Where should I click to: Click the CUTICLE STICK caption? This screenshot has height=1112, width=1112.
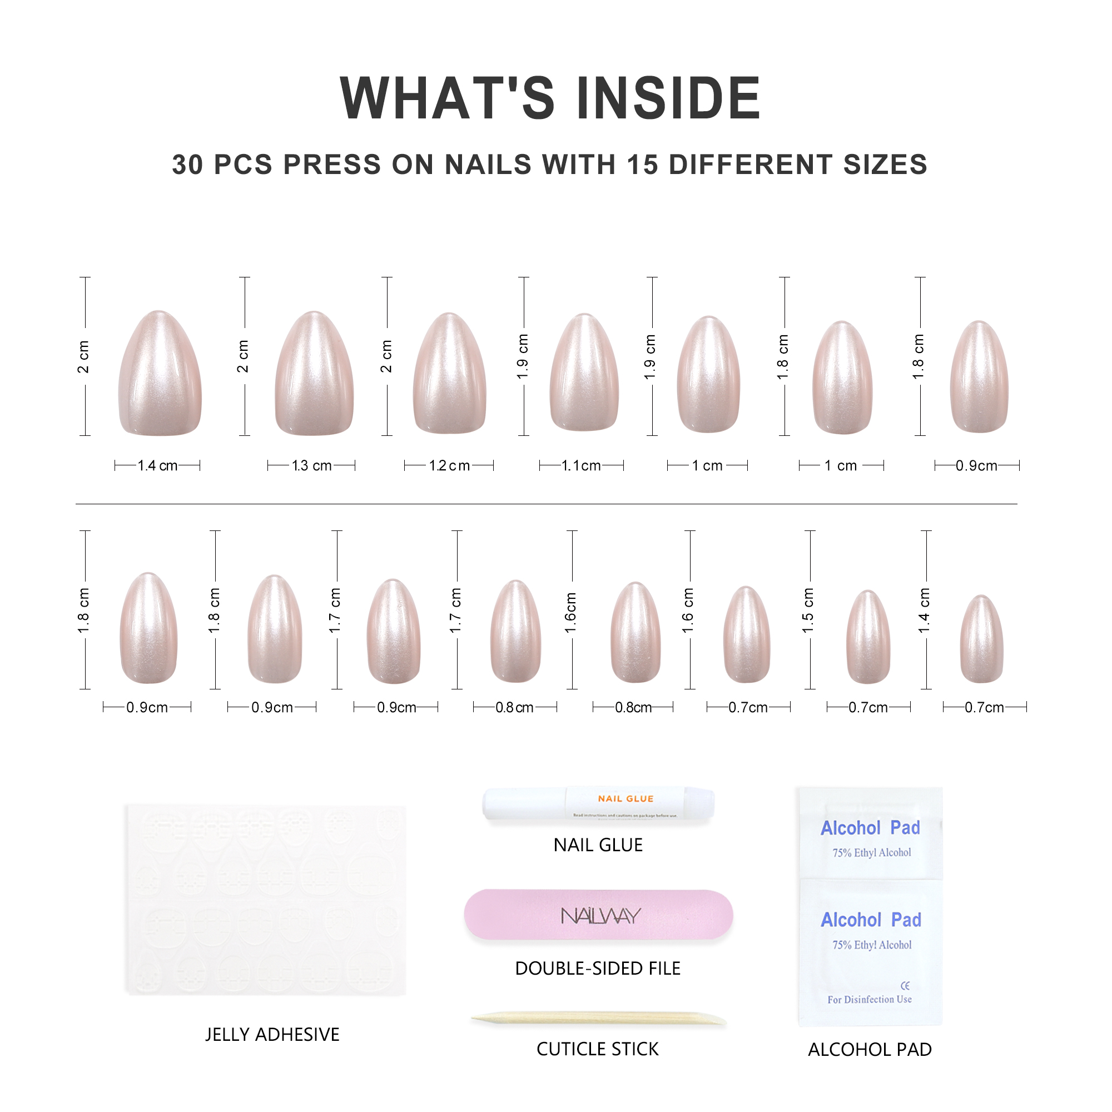pos(598,1049)
